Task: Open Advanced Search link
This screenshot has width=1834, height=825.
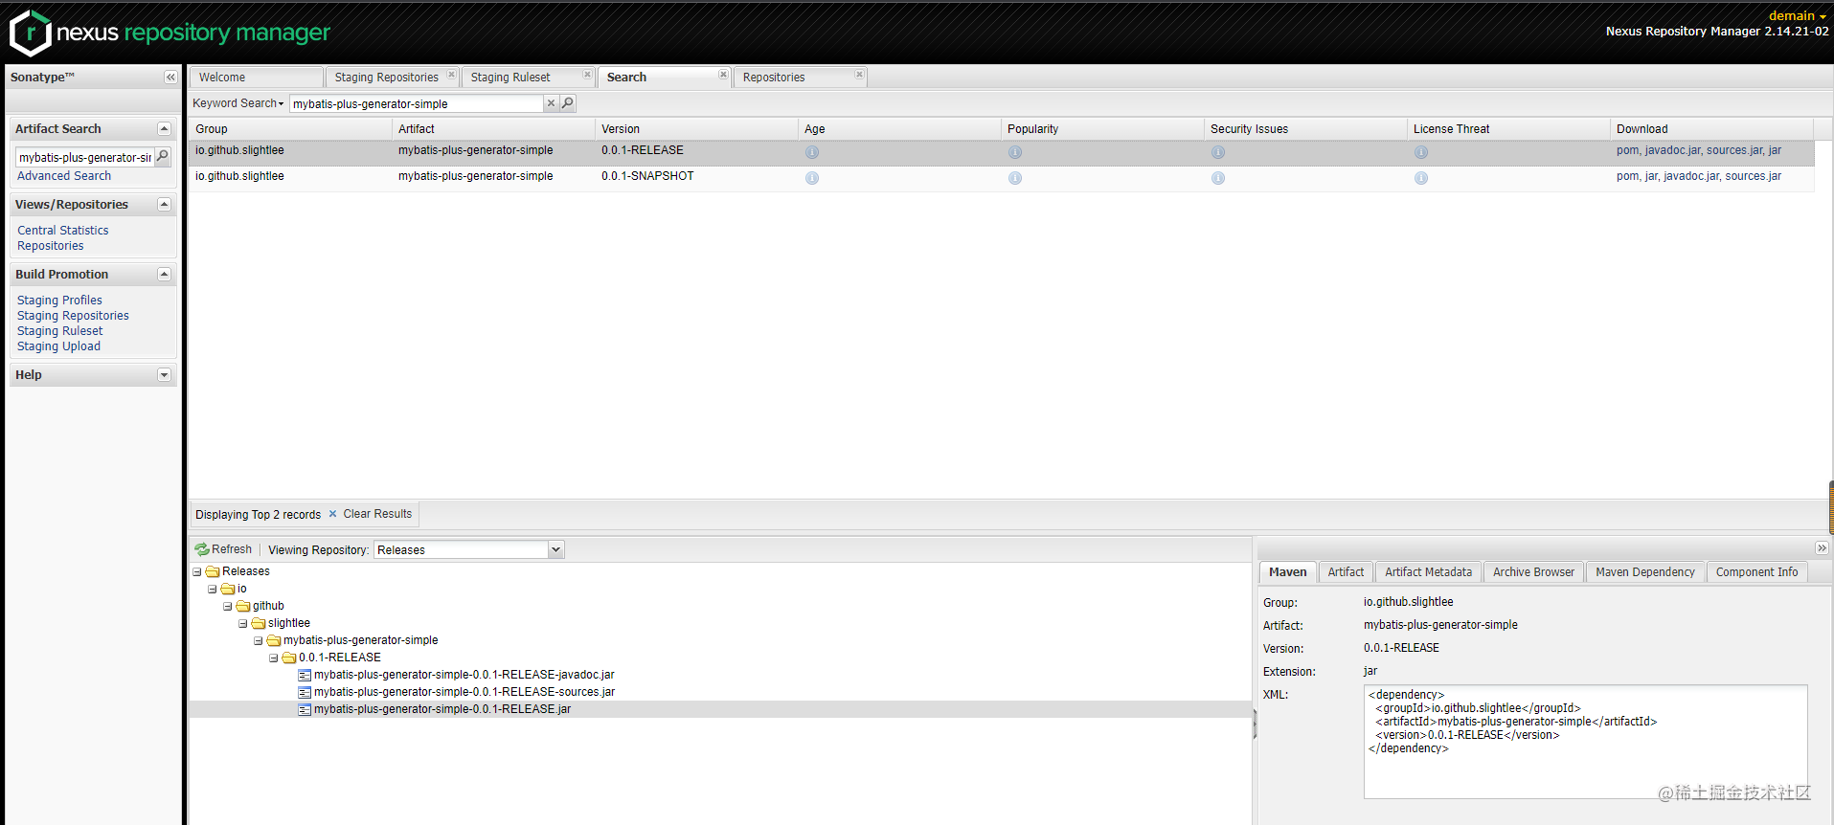Action: pyautogui.click(x=64, y=176)
